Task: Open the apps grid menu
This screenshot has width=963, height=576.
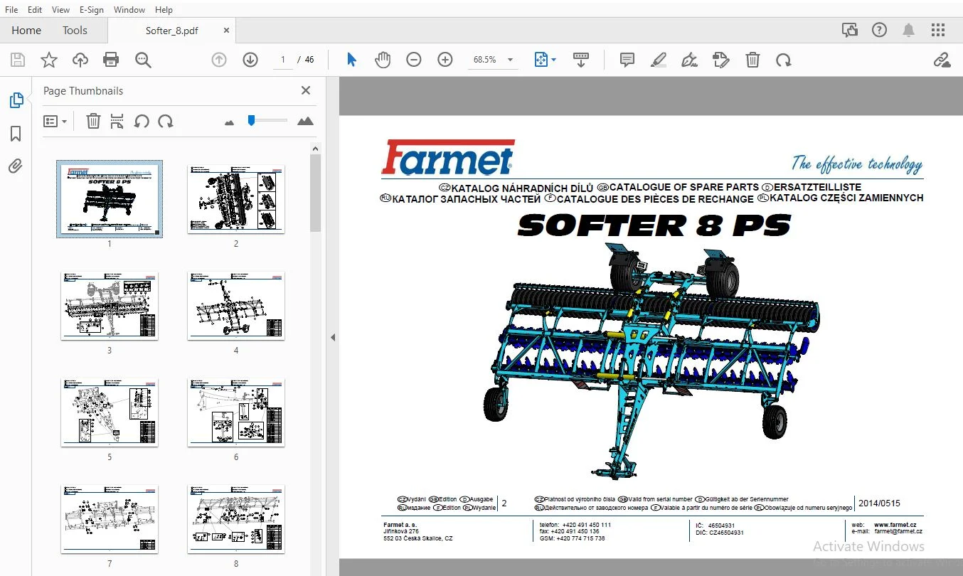Action: tap(938, 30)
